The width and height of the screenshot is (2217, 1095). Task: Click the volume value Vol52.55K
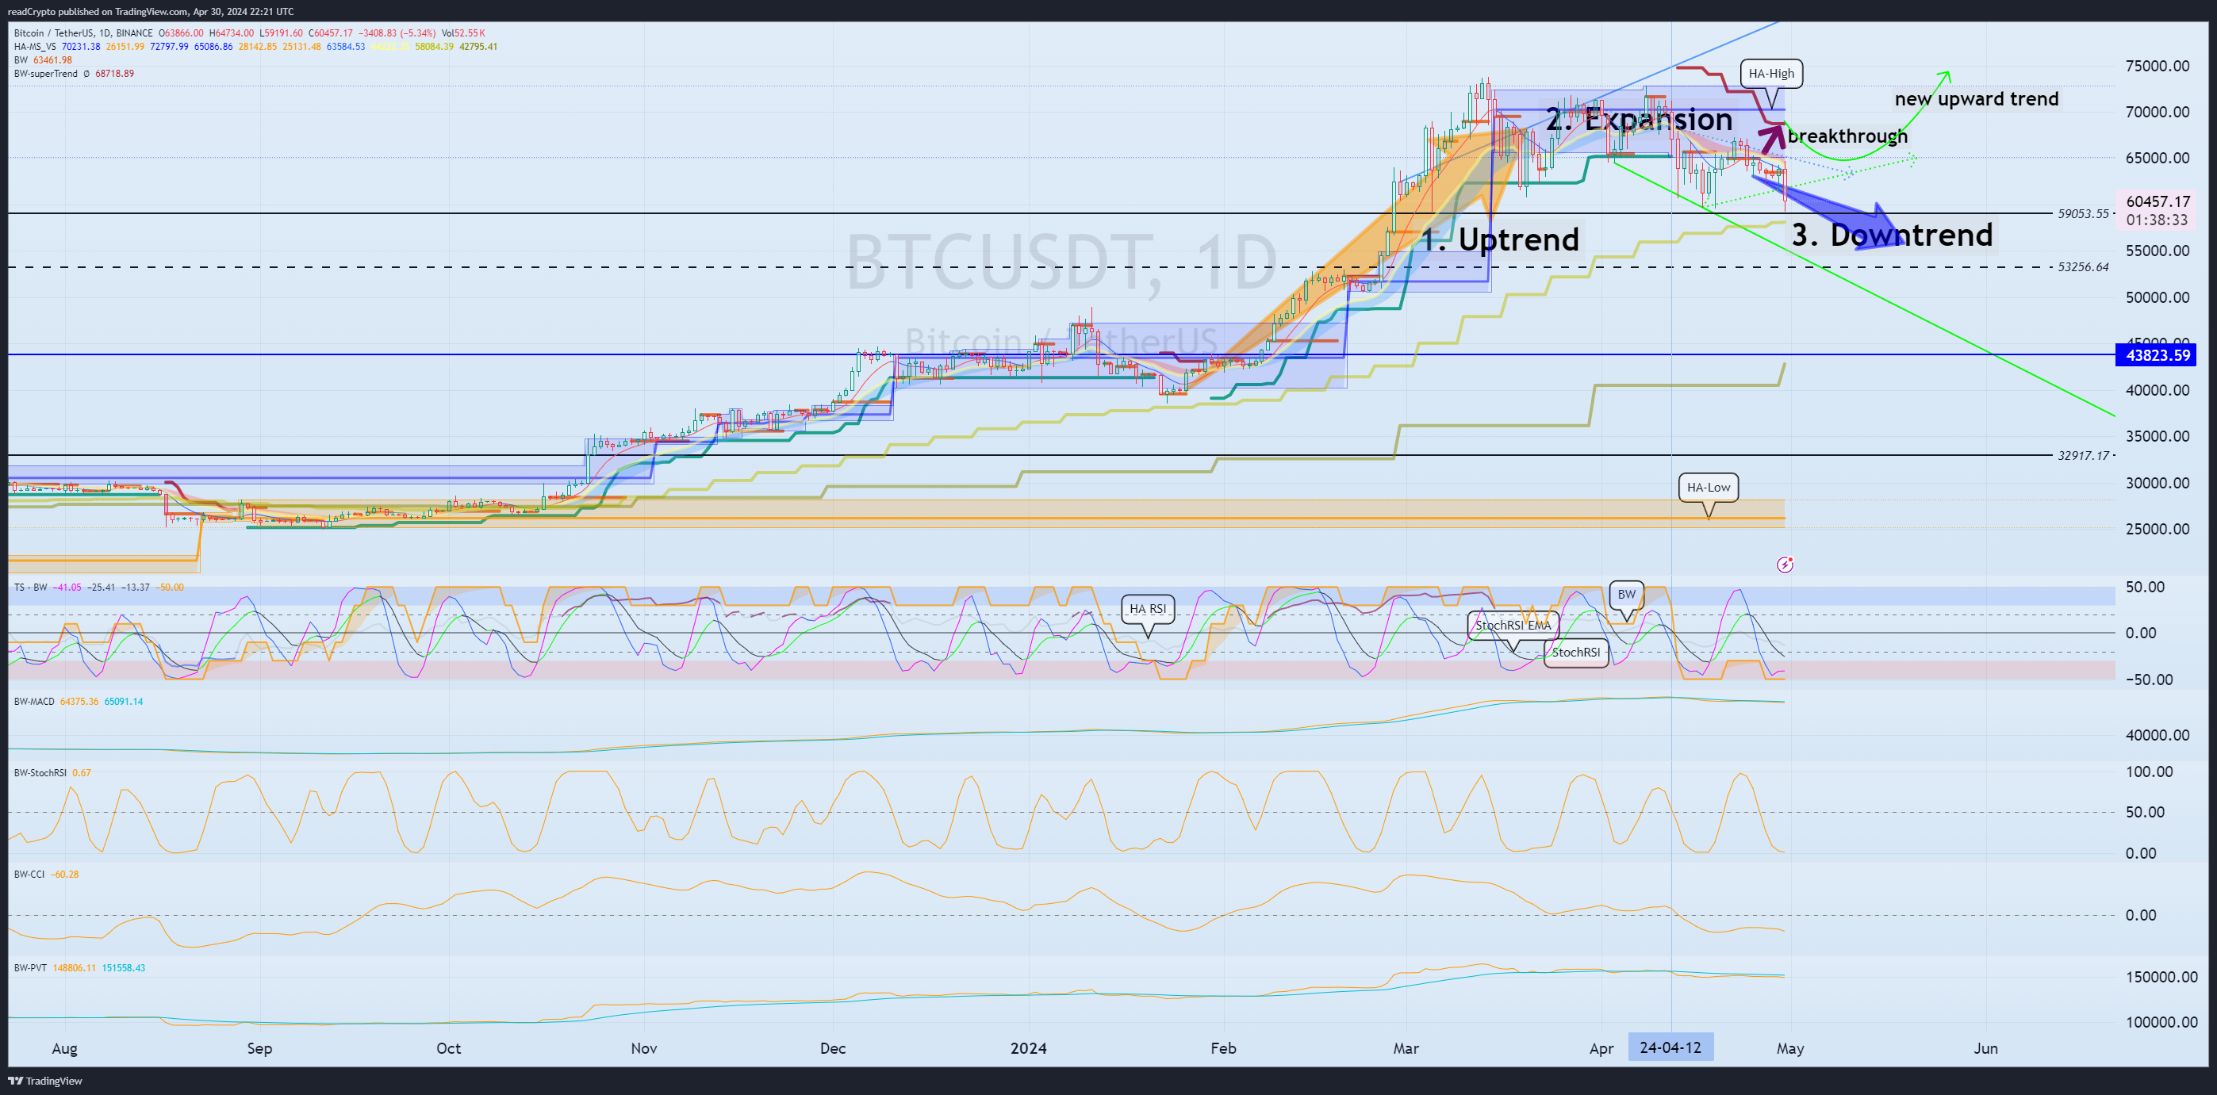tap(463, 33)
